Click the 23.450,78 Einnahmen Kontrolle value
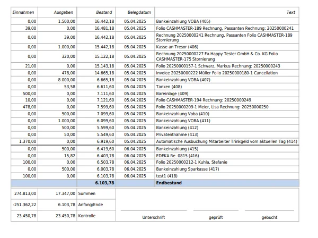Screen dimensions: 318x238 pyautogui.click(x=26, y=216)
